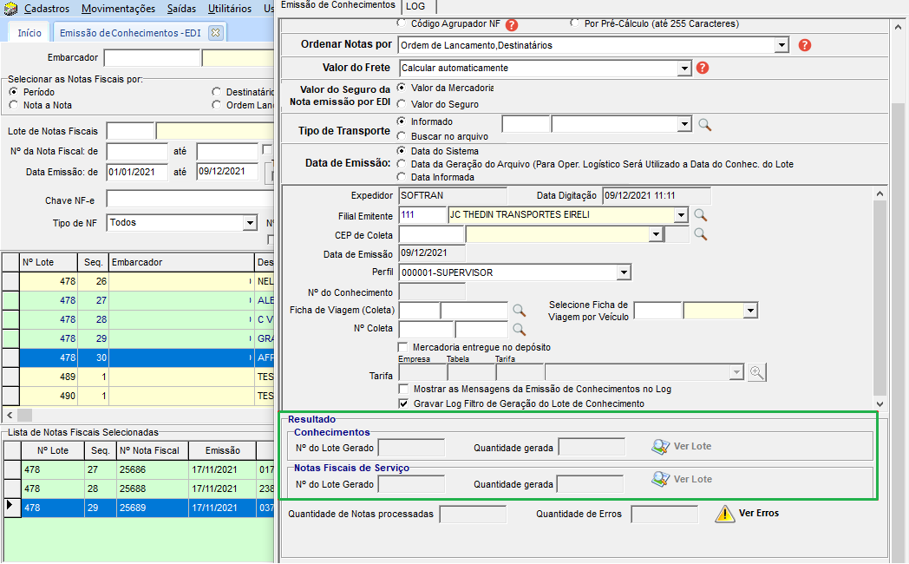The height and width of the screenshot is (564, 909).
Task: Select lot 489 row in the grid
Action: coord(138,377)
